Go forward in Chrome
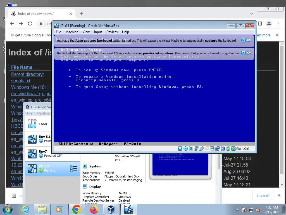This screenshot has width=286, height=215. (21, 24)
